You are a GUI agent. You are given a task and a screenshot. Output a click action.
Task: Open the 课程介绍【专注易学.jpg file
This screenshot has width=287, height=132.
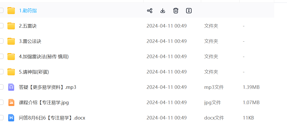44,103
